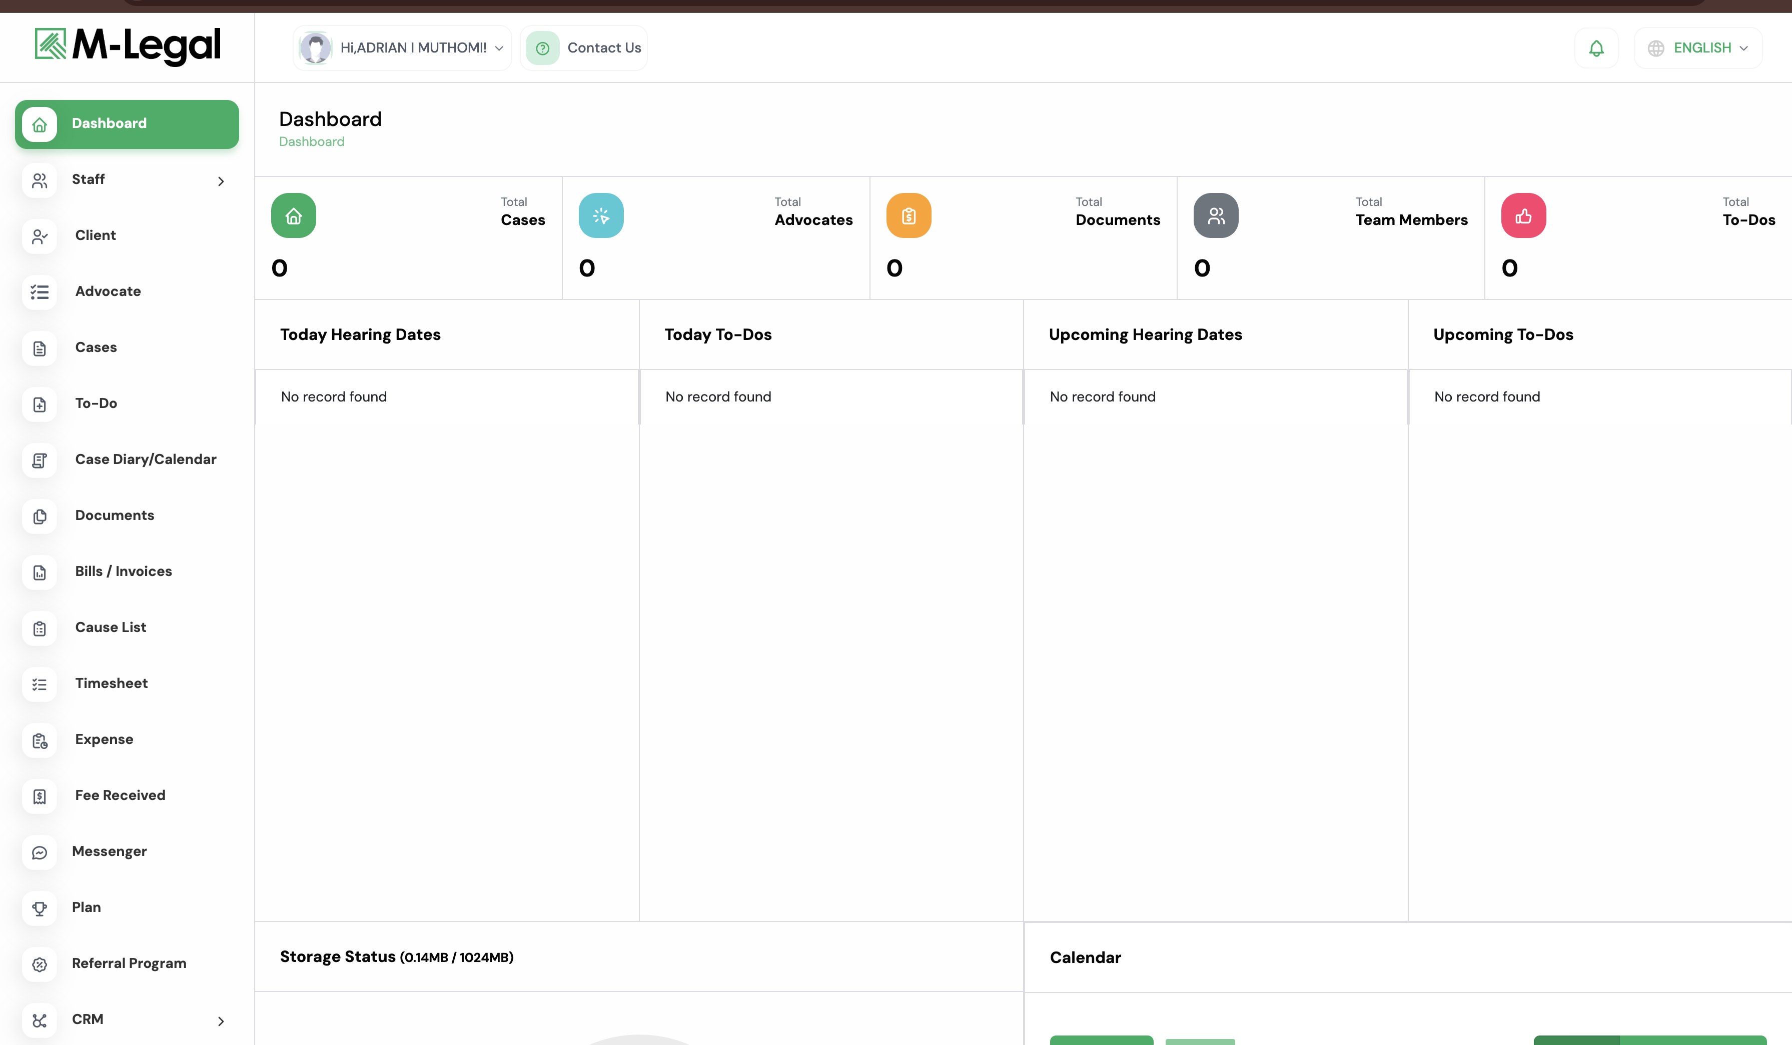This screenshot has height=1045, width=1792.
Task: Click the Dashboard breadcrumb link
Action: click(x=312, y=141)
